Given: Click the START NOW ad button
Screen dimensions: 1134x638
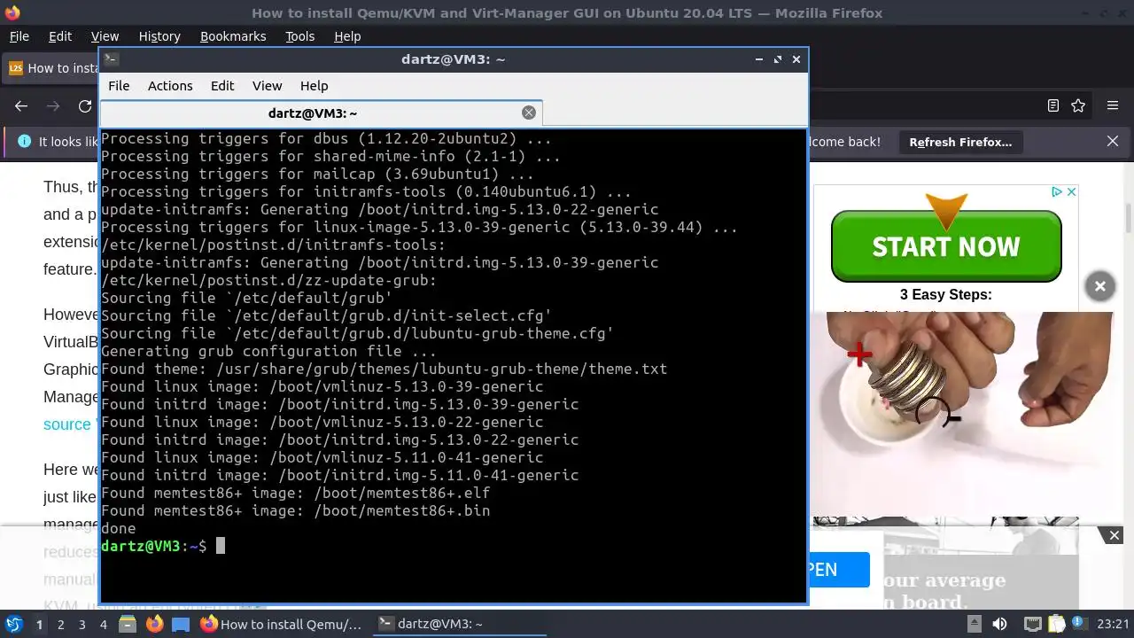Looking at the screenshot, I should [946, 246].
